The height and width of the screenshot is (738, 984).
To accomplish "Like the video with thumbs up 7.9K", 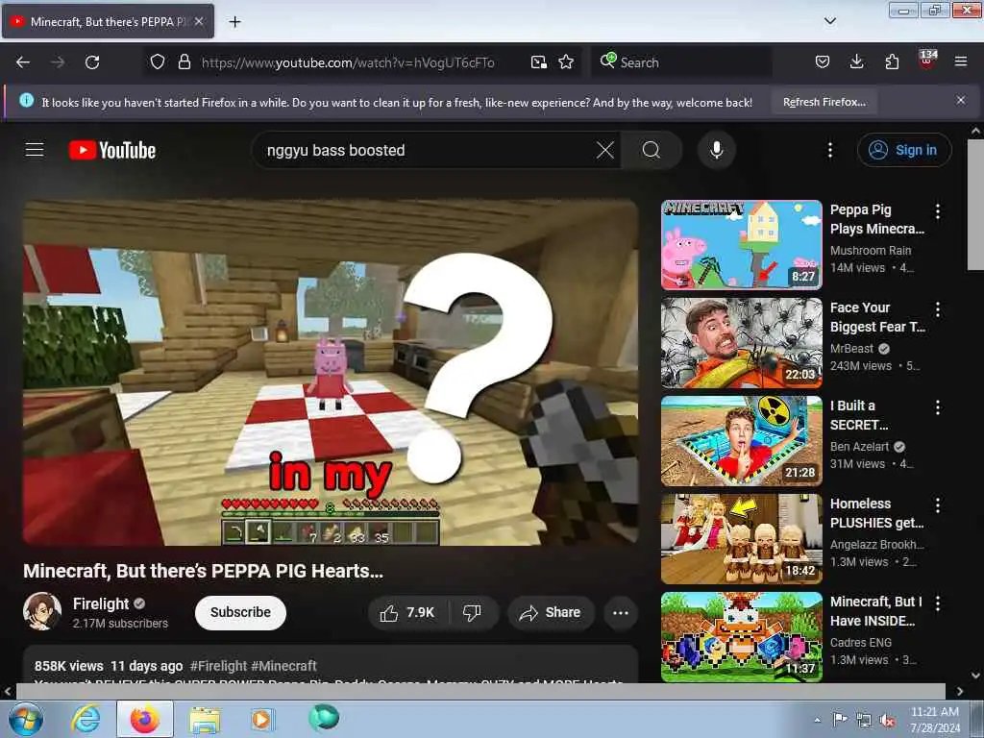I will (407, 612).
